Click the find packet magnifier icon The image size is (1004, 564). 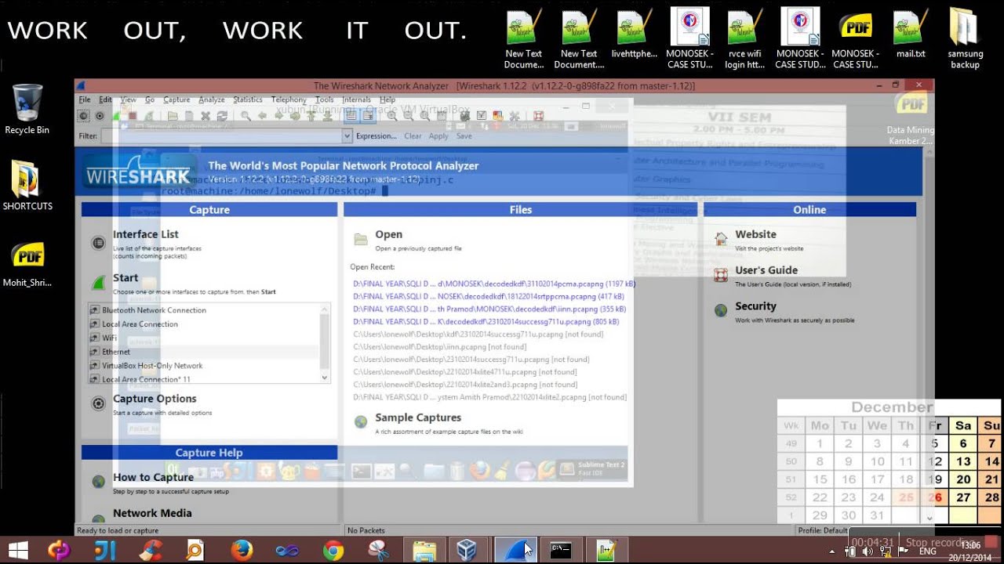coord(246,116)
